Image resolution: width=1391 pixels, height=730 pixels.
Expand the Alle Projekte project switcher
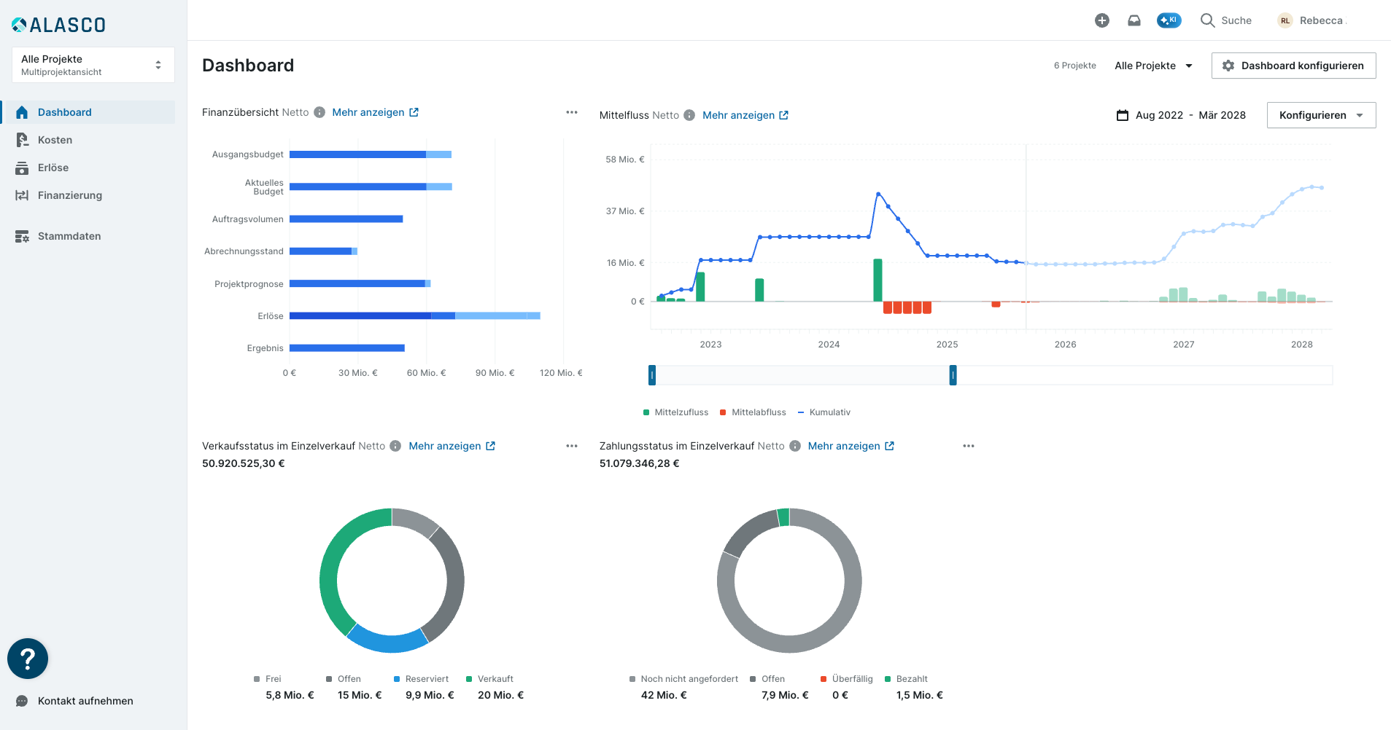93,65
